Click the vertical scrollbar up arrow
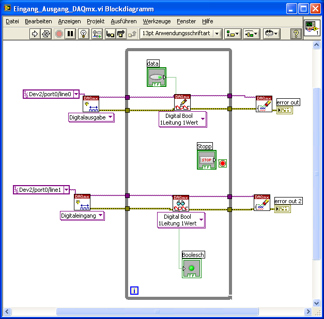The height and width of the screenshot is (319, 324). pyautogui.click(x=316, y=44)
